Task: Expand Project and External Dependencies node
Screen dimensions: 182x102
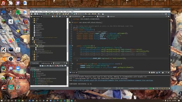Action: 33,53
